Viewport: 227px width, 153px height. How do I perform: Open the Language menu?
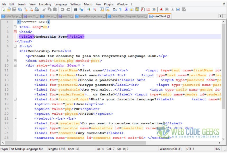pos(61,4)
